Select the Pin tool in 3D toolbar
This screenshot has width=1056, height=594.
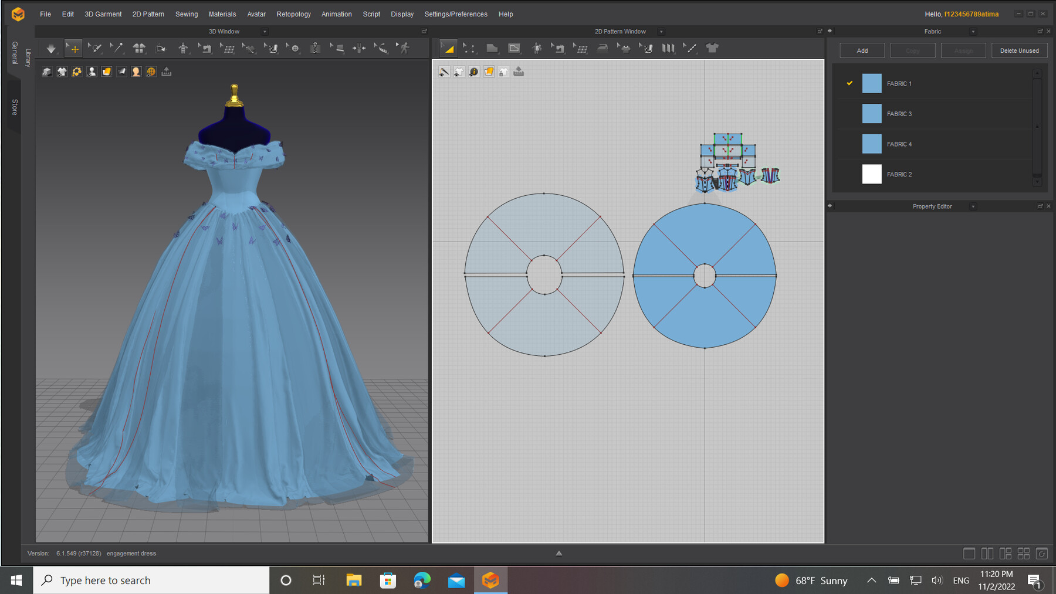pyautogui.click(x=117, y=48)
